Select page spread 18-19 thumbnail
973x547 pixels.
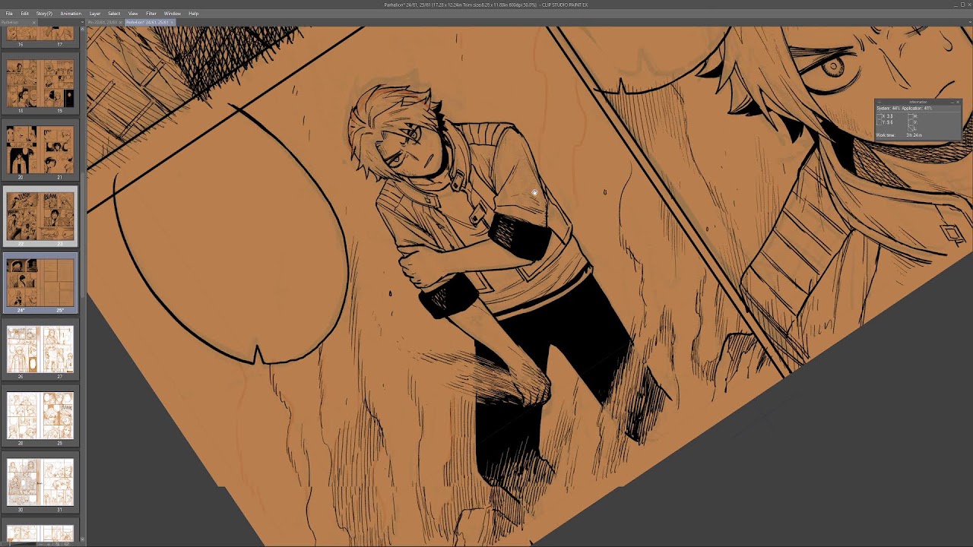[40, 83]
